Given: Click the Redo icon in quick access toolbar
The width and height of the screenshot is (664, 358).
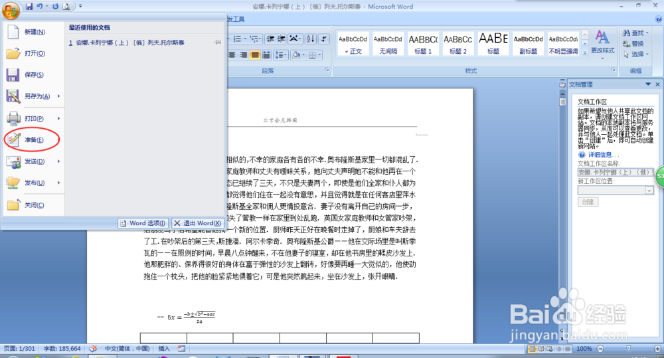Looking at the screenshot, I should click(56, 7).
